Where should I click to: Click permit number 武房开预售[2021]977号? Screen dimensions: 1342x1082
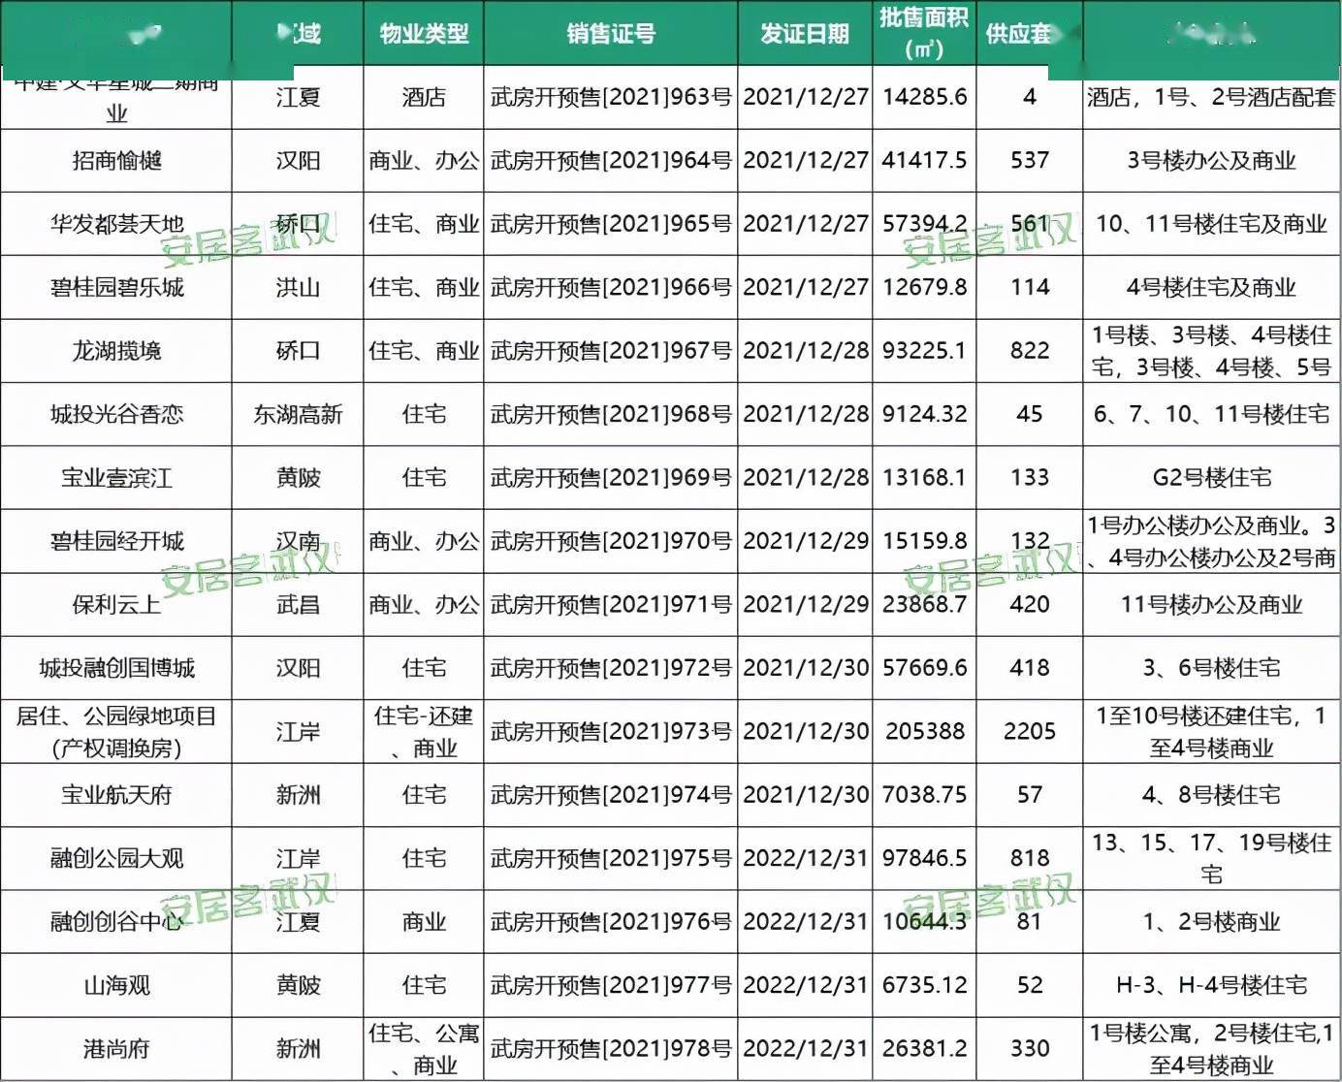pyautogui.click(x=611, y=985)
